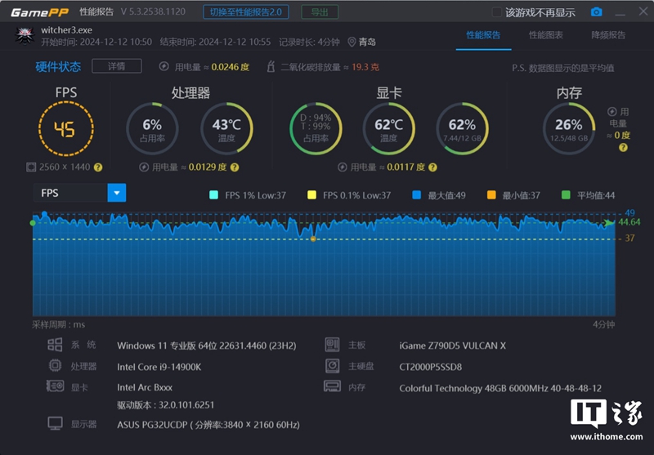
Task: Click the help icon under memory power usage
Action: 623,148
